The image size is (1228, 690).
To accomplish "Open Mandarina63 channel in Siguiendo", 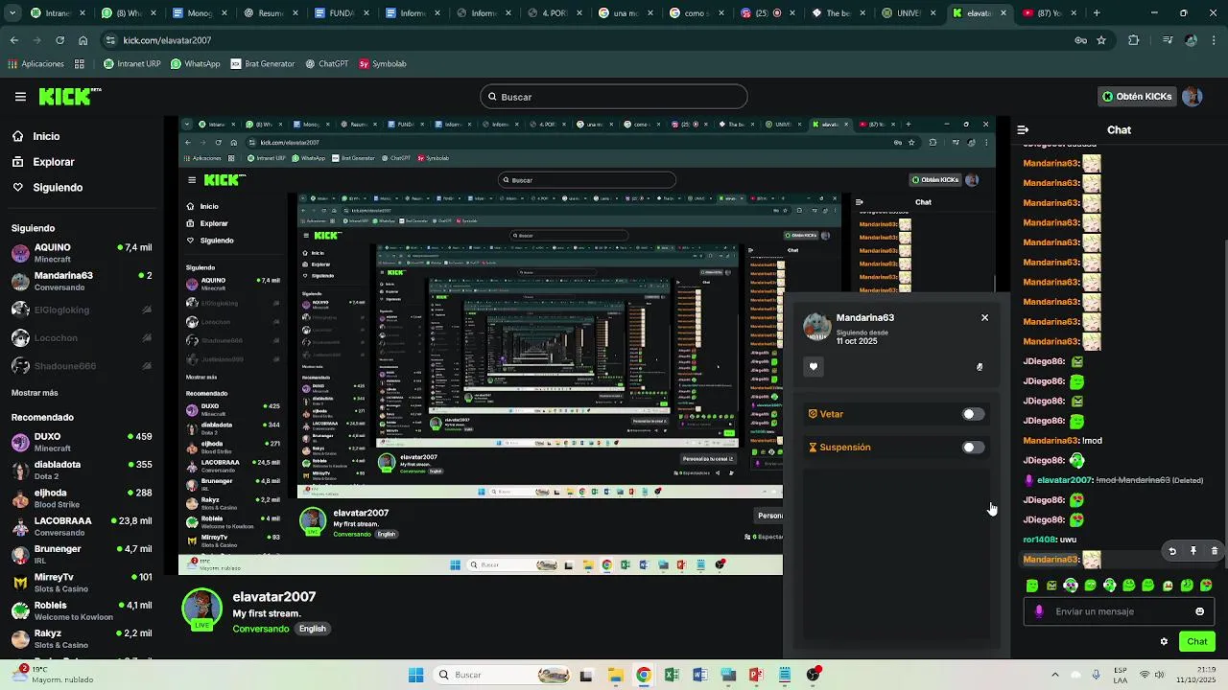I will [82, 281].
